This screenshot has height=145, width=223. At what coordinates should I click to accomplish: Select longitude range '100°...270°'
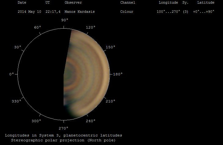168,12
